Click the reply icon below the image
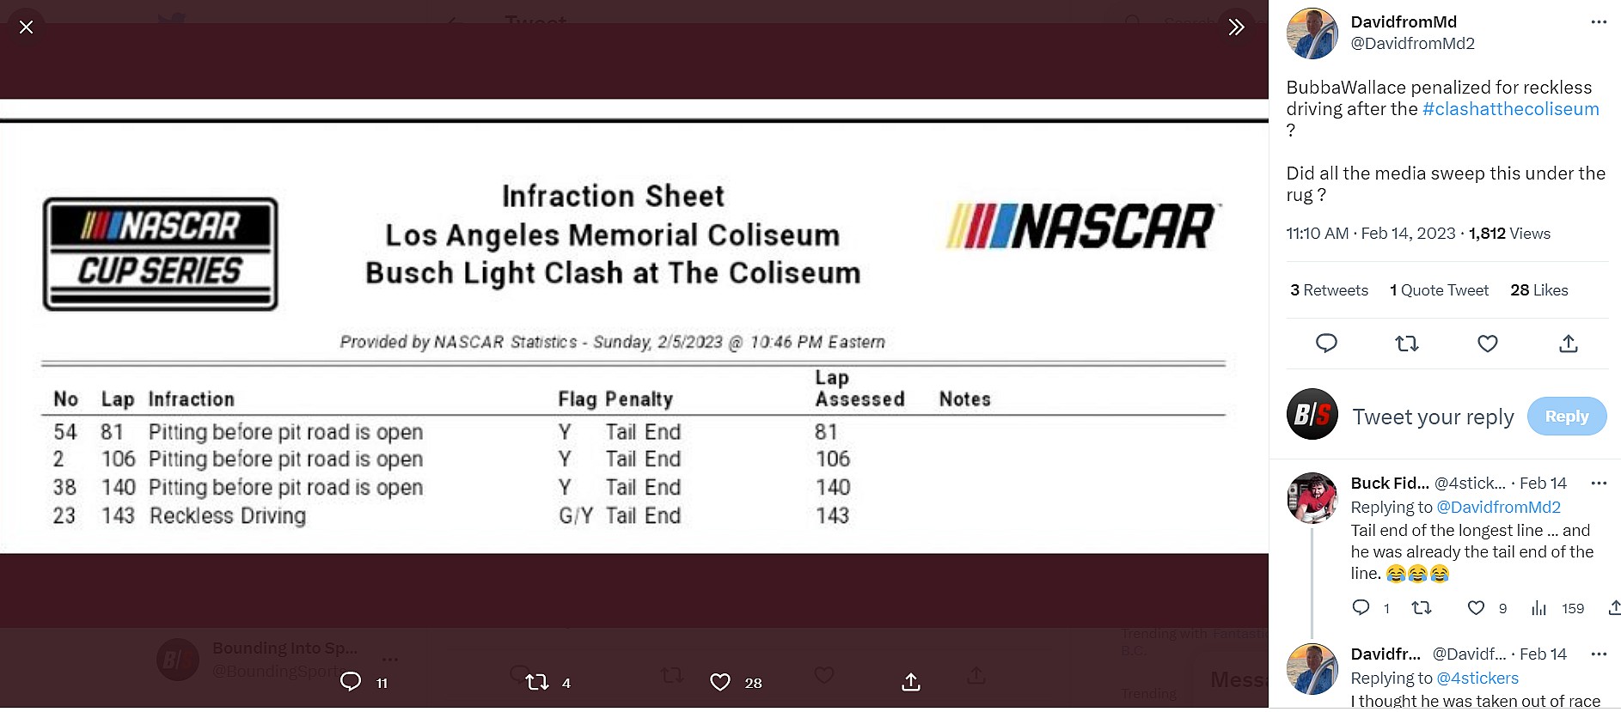This screenshot has width=1621, height=712. coord(351,682)
